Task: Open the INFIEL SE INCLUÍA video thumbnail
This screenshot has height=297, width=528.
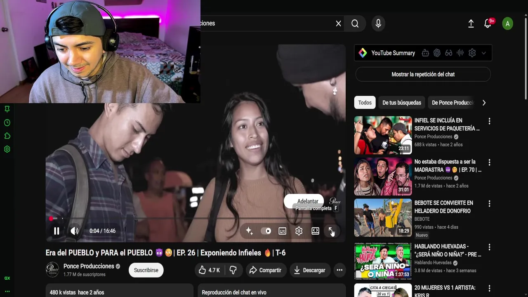Action: pyautogui.click(x=383, y=135)
